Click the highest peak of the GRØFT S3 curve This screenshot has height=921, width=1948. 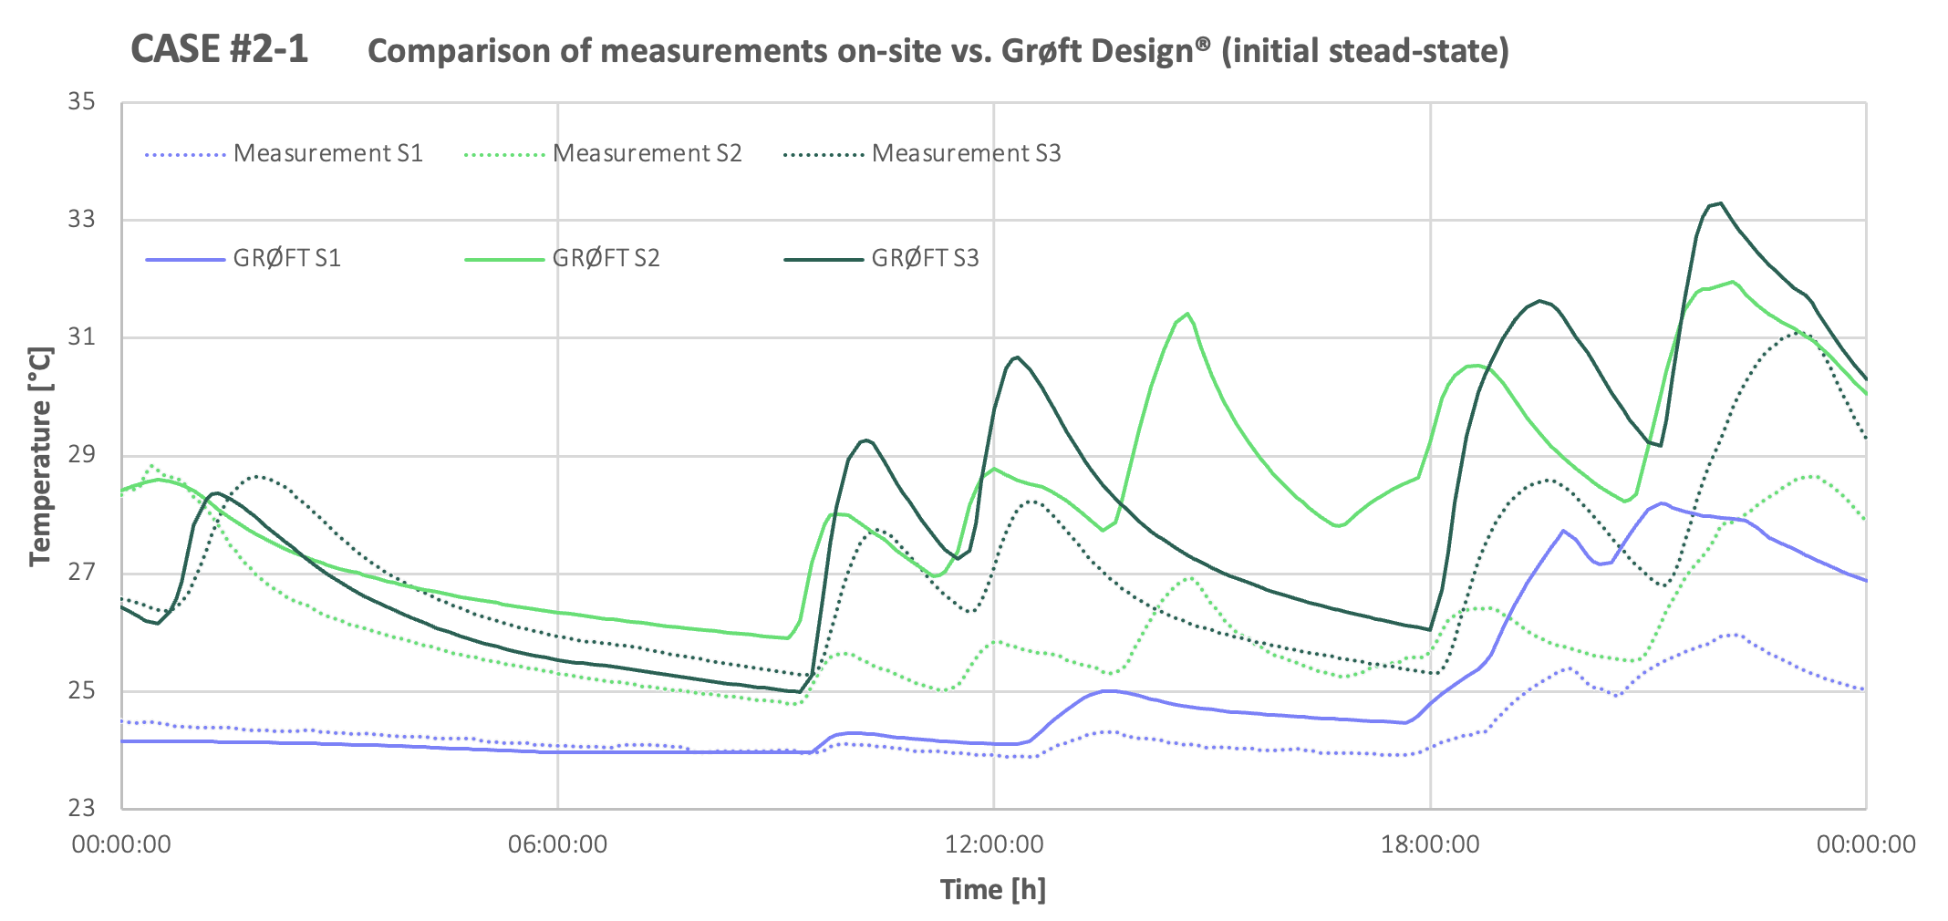(1719, 203)
